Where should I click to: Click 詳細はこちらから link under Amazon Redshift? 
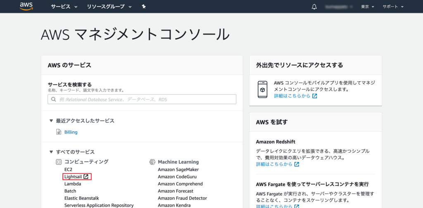pos(274,164)
